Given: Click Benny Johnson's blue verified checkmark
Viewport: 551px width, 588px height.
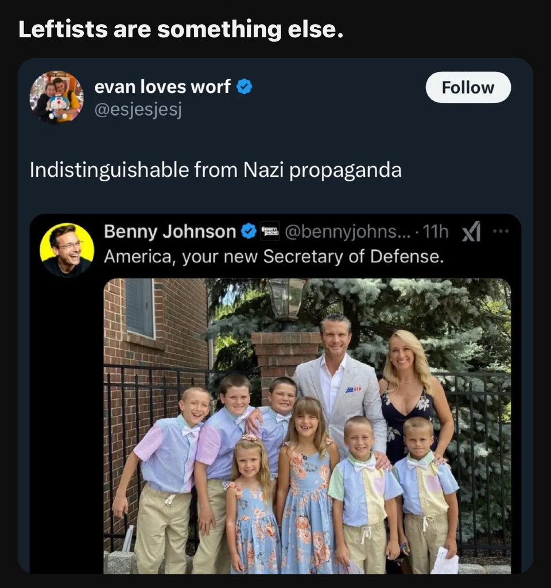Looking at the screenshot, I should 248,231.
